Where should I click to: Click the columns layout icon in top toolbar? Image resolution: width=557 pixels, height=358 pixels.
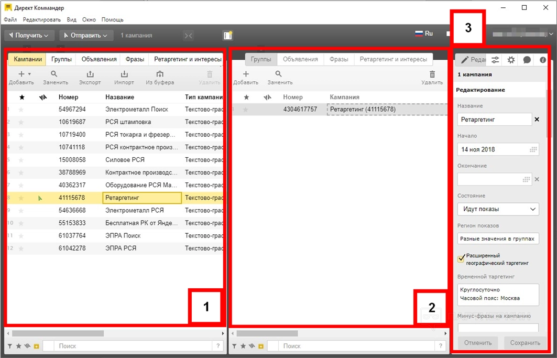227,36
